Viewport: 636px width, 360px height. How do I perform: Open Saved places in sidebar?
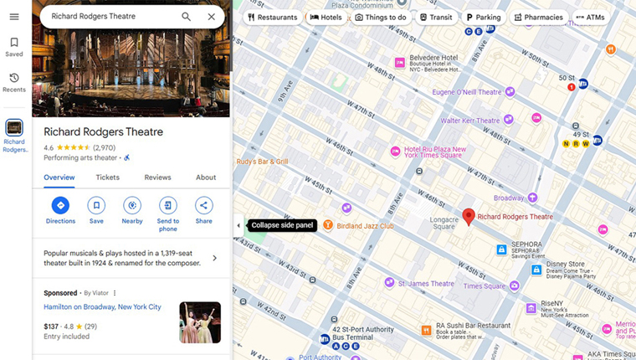[x=14, y=47]
